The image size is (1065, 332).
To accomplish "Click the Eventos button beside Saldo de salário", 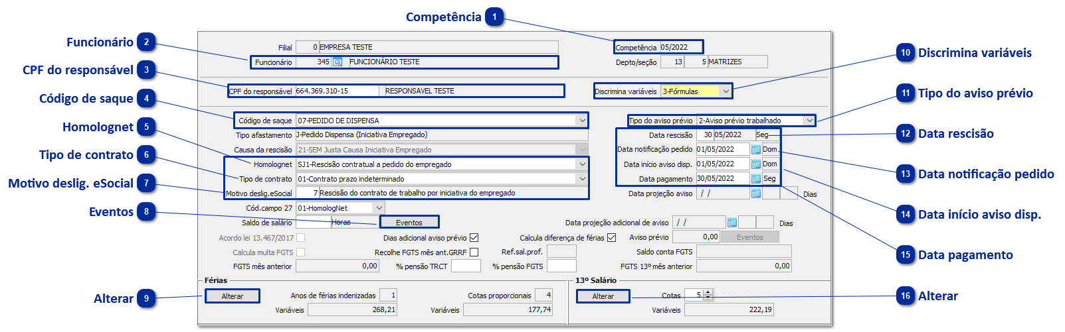I will click(x=409, y=223).
